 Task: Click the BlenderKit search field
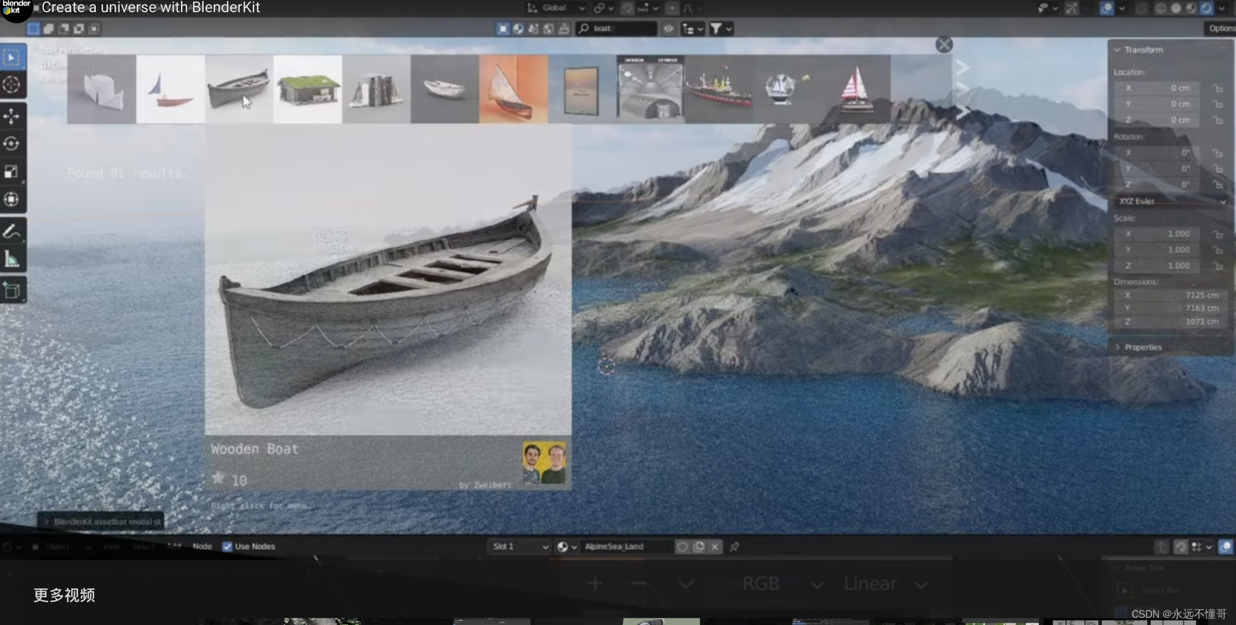[616, 29]
